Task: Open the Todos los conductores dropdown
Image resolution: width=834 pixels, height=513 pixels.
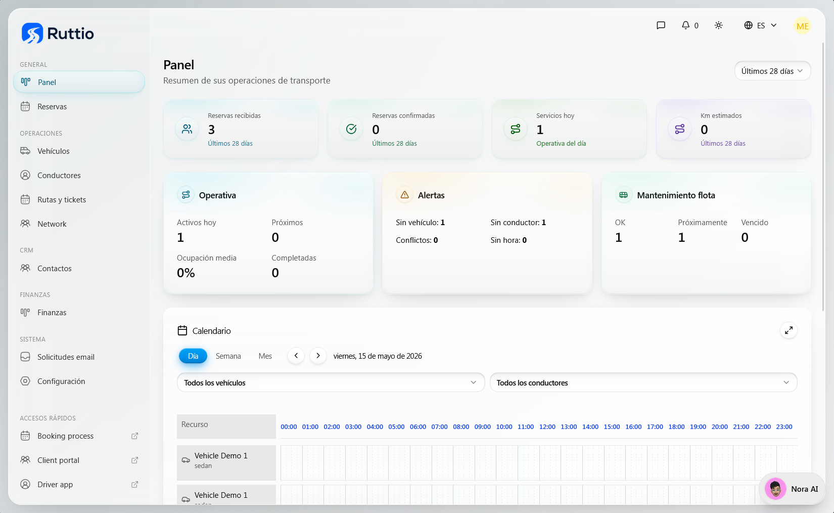Action: point(643,382)
